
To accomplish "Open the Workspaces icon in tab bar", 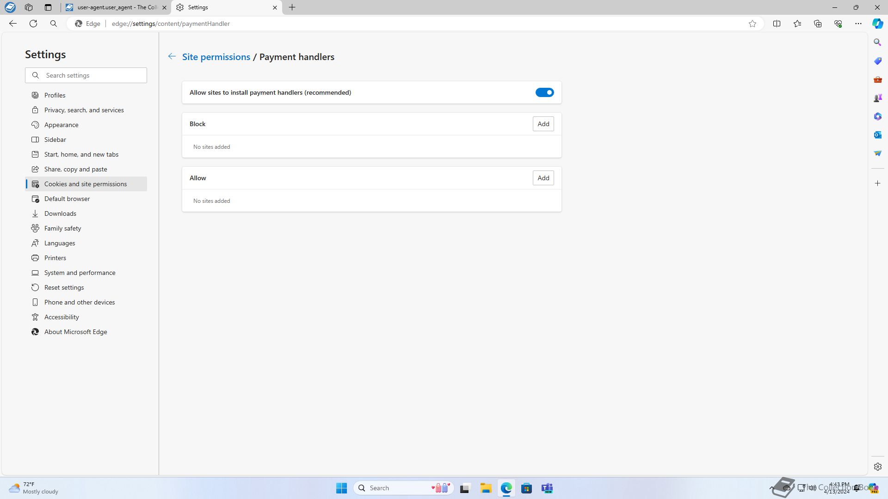I will [29, 7].
